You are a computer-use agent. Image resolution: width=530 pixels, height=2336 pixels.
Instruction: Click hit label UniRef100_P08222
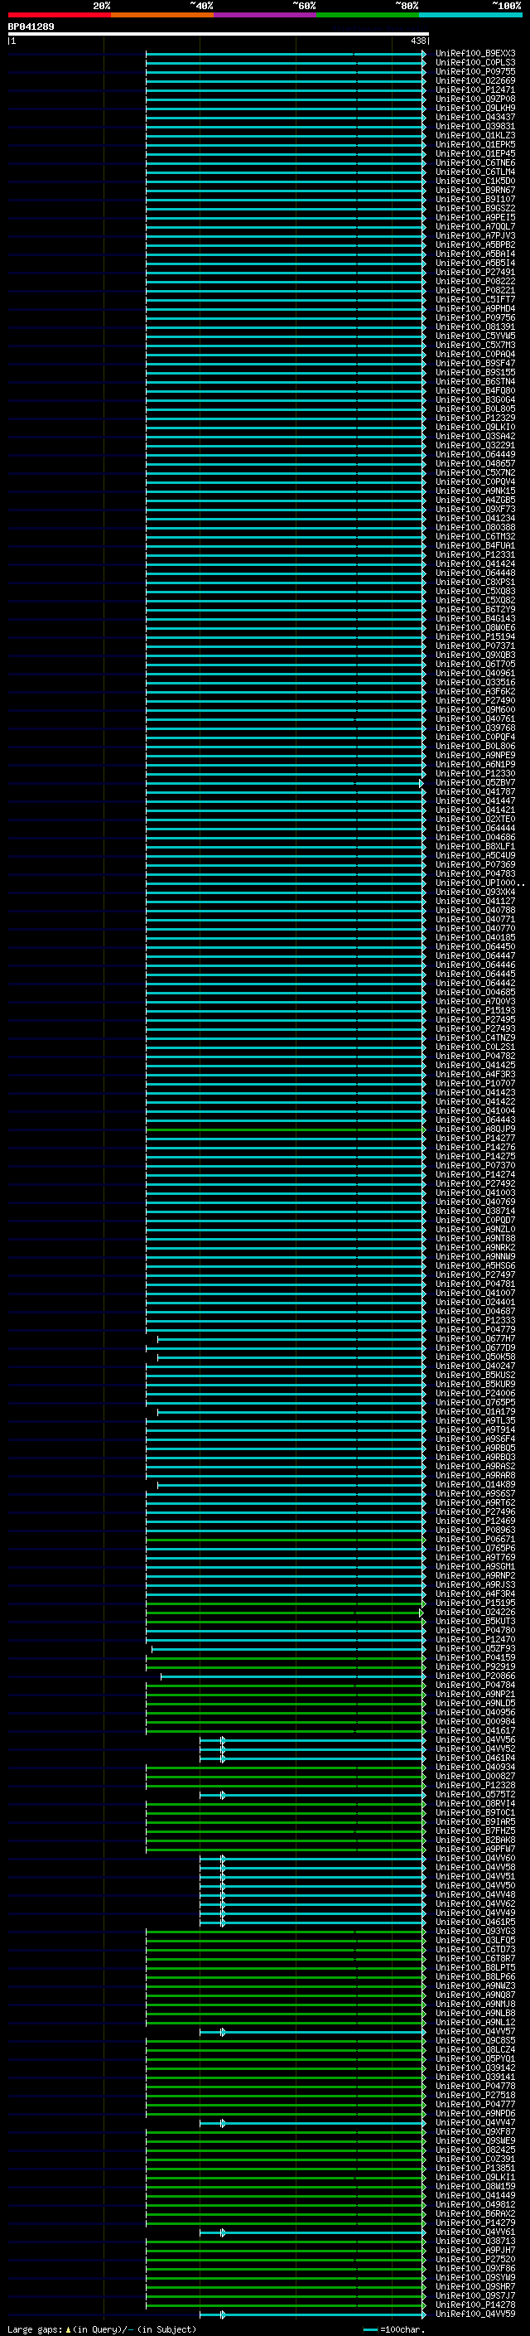[475, 282]
